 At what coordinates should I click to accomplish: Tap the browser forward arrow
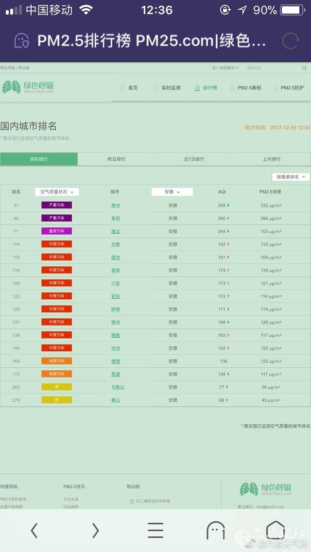coord(95,530)
